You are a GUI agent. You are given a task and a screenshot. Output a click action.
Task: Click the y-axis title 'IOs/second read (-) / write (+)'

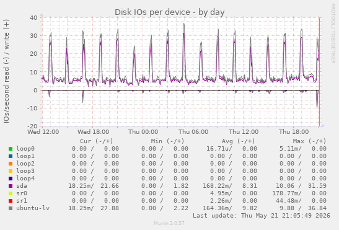tap(6, 71)
